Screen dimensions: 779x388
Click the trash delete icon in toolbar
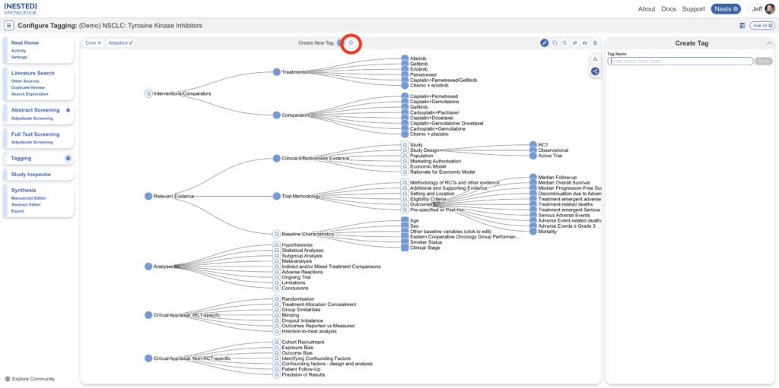click(x=595, y=43)
